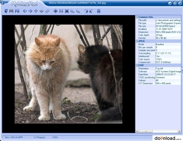
Task: Click the MyViewPad logo in title bar
Action: [24, 4]
